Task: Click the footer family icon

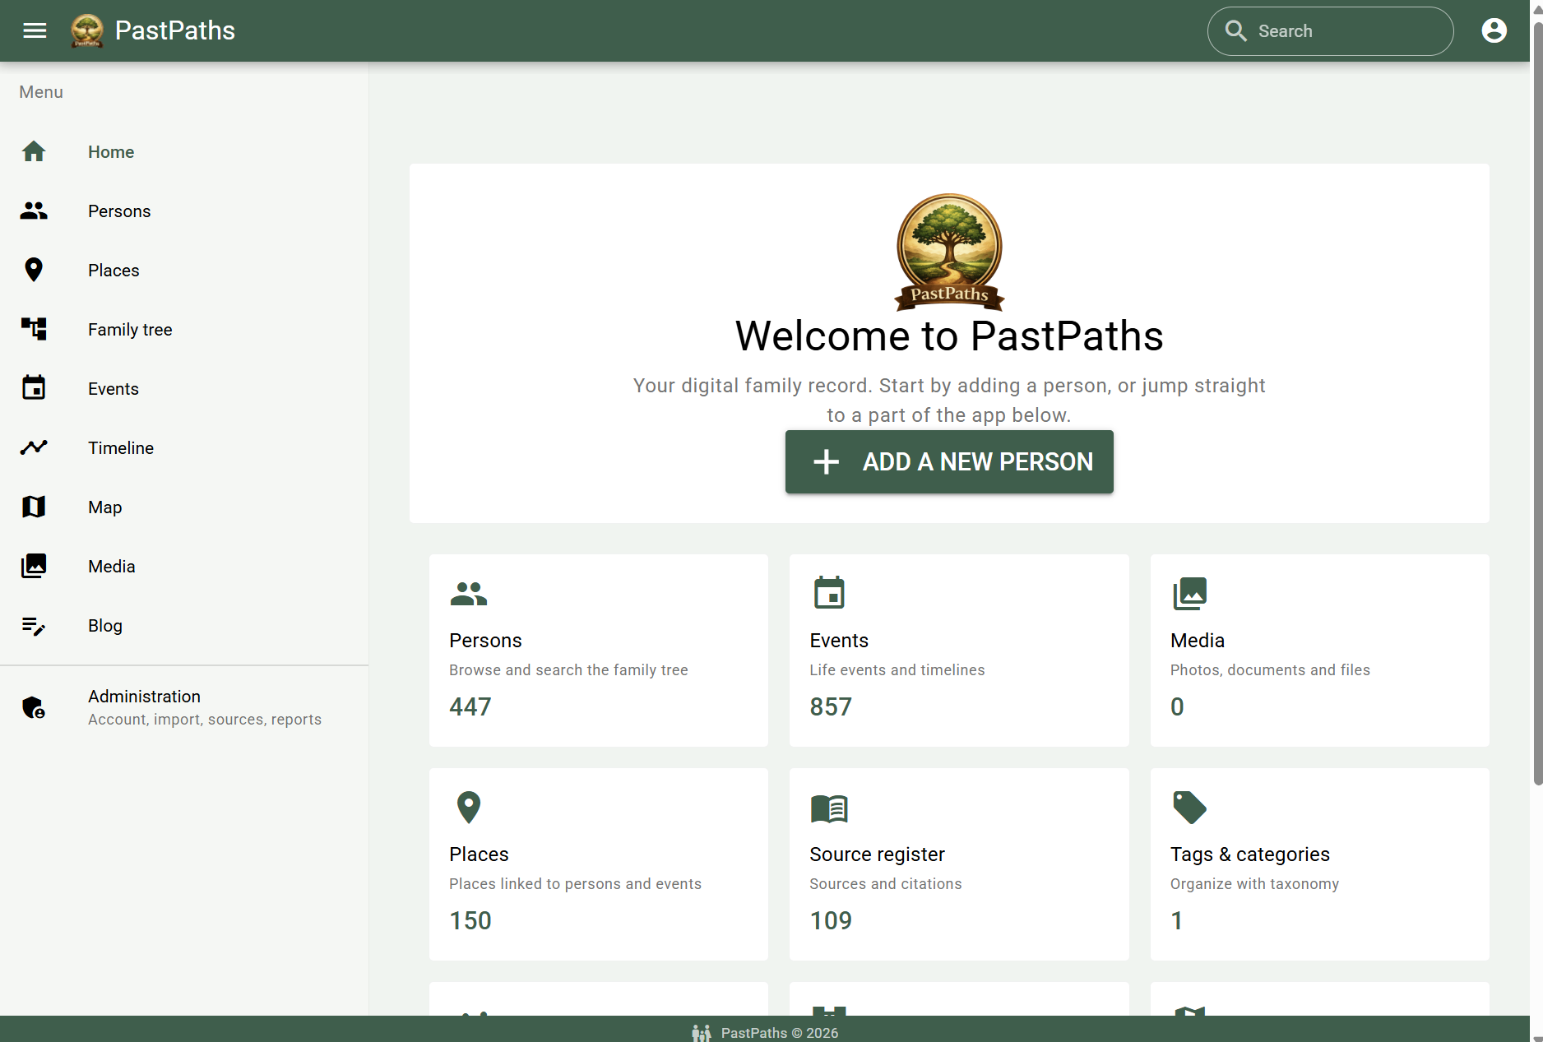Action: 701,1033
